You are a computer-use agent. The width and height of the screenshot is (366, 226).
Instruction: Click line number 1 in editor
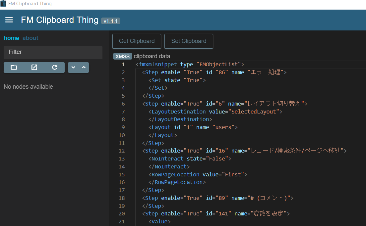click(x=123, y=65)
